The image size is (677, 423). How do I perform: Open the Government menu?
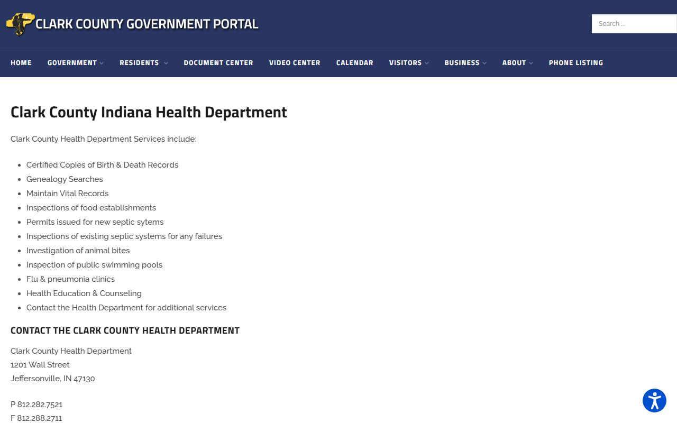[72, 62]
